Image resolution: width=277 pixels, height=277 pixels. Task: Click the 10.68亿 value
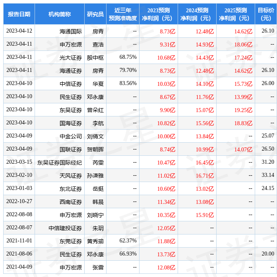pyautogui.click(x=166, y=58)
